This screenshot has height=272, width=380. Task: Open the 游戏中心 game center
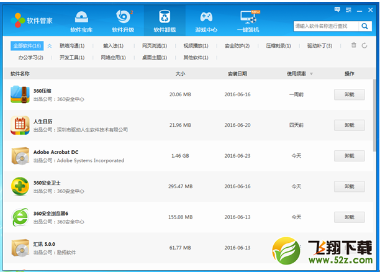click(207, 22)
